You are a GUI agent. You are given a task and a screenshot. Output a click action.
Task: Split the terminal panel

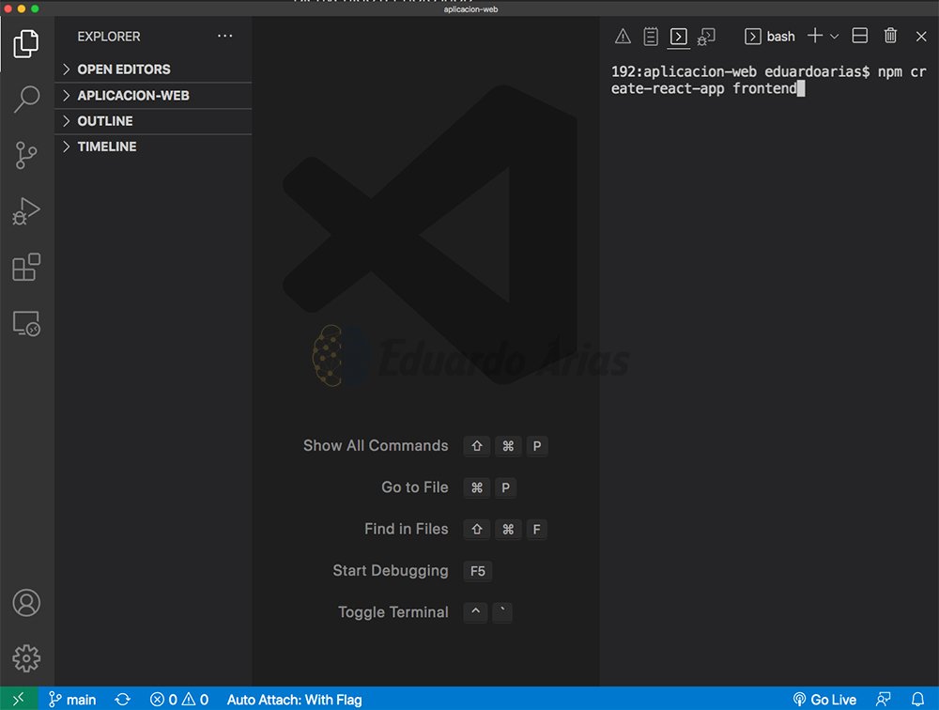coord(860,36)
